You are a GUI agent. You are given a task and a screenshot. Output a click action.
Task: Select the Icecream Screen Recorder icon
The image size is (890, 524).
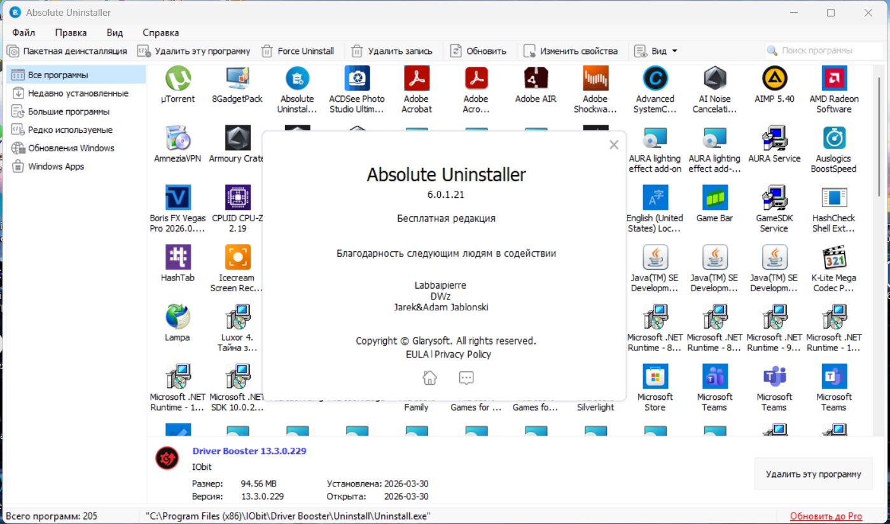pos(237,258)
